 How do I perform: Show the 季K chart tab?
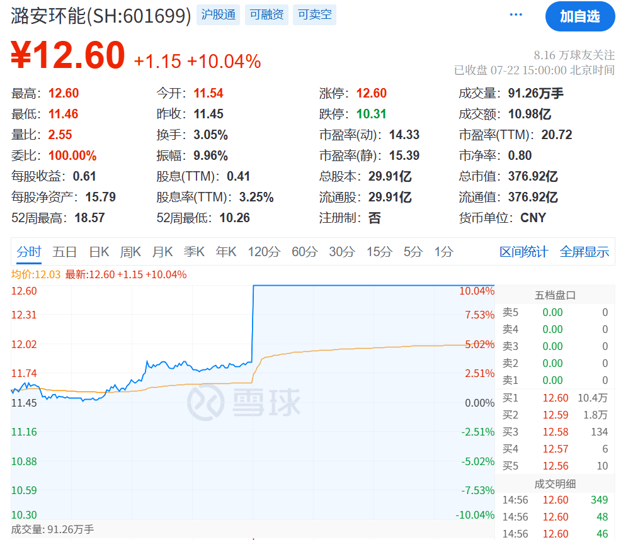click(194, 252)
